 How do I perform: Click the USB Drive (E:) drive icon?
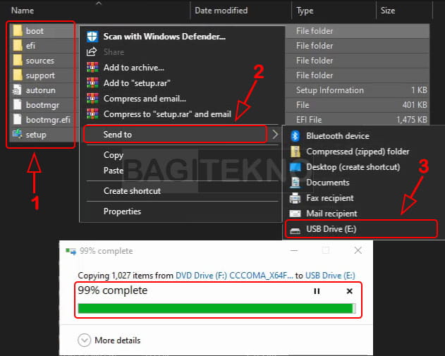point(295,231)
